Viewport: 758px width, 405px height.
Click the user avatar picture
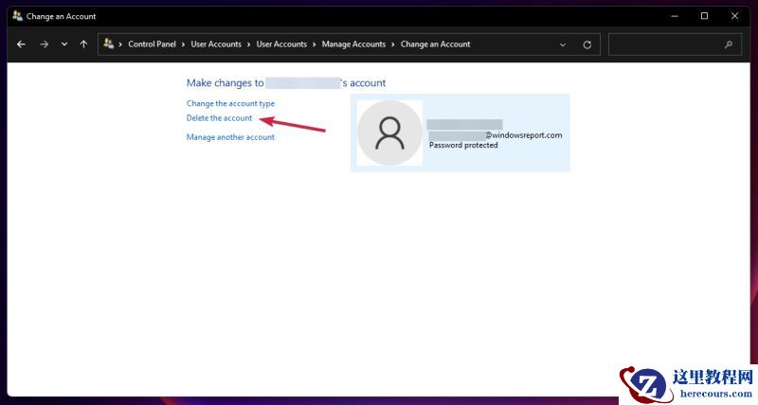tap(389, 132)
